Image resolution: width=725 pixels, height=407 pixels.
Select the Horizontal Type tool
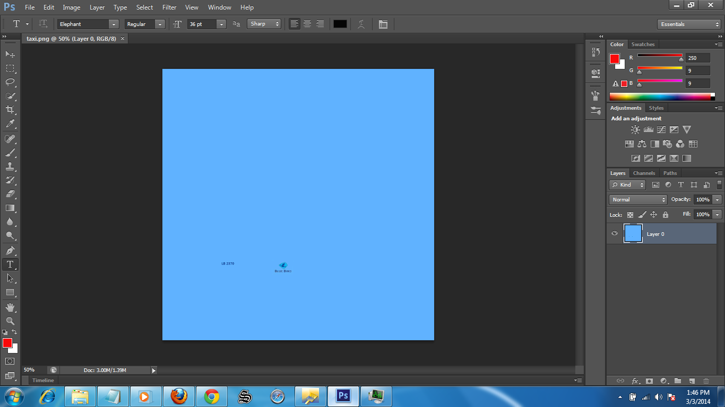(x=10, y=264)
